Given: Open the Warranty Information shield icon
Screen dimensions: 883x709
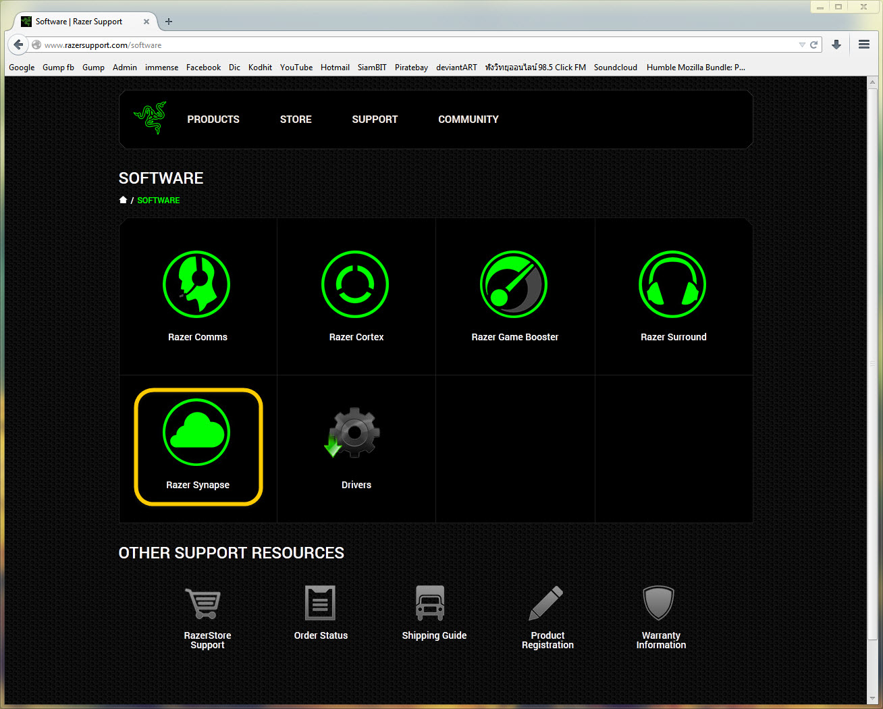Looking at the screenshot, I should pyautogui.click(x=658, y=603).
